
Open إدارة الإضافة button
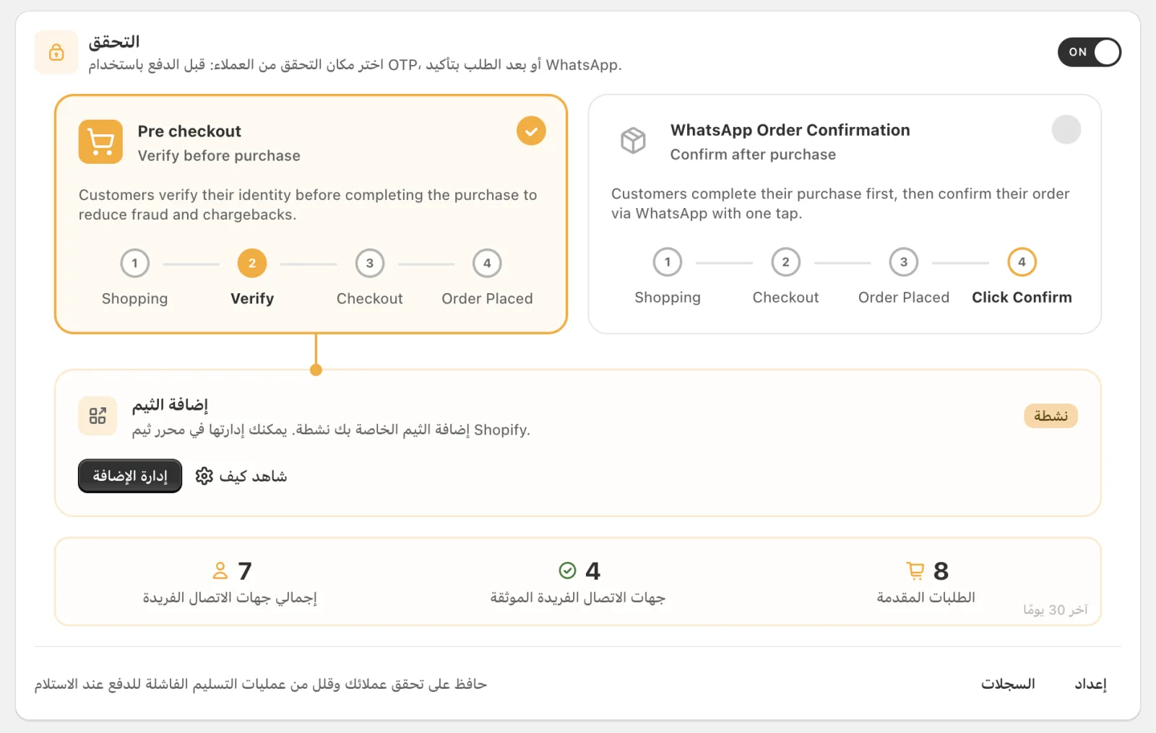130,476
